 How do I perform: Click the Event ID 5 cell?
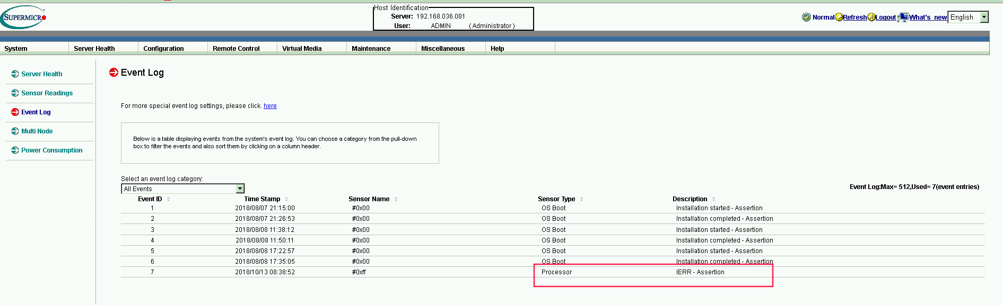click(152, 251)
